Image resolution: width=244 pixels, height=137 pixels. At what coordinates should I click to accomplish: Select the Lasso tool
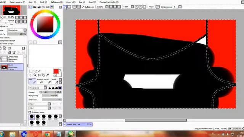point(35,71)
